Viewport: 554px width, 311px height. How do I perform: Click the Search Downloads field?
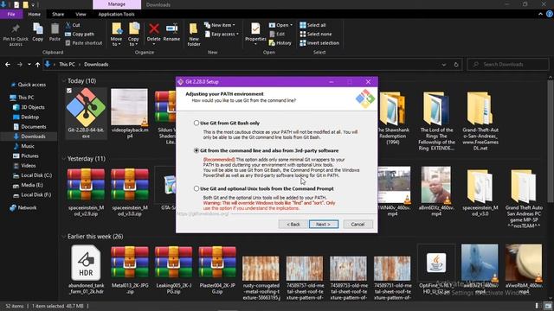click(x=508, y=65)
